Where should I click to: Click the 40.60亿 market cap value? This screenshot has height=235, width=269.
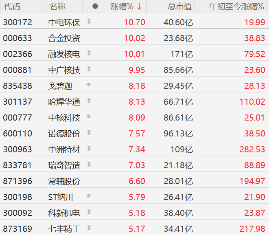178,22
